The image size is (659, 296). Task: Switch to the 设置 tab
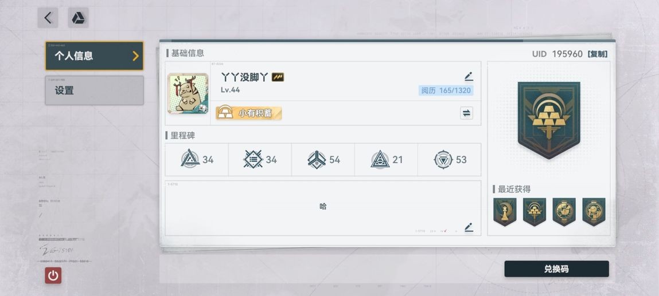point(95,90)
